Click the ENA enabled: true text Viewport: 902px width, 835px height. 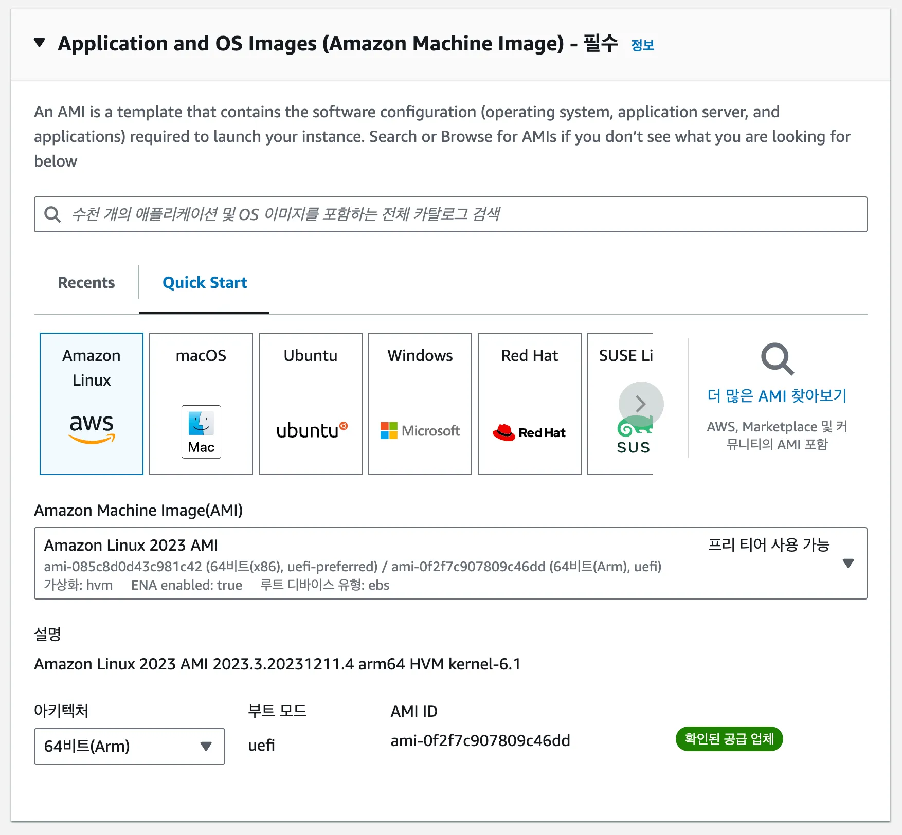tap(187, 586)
